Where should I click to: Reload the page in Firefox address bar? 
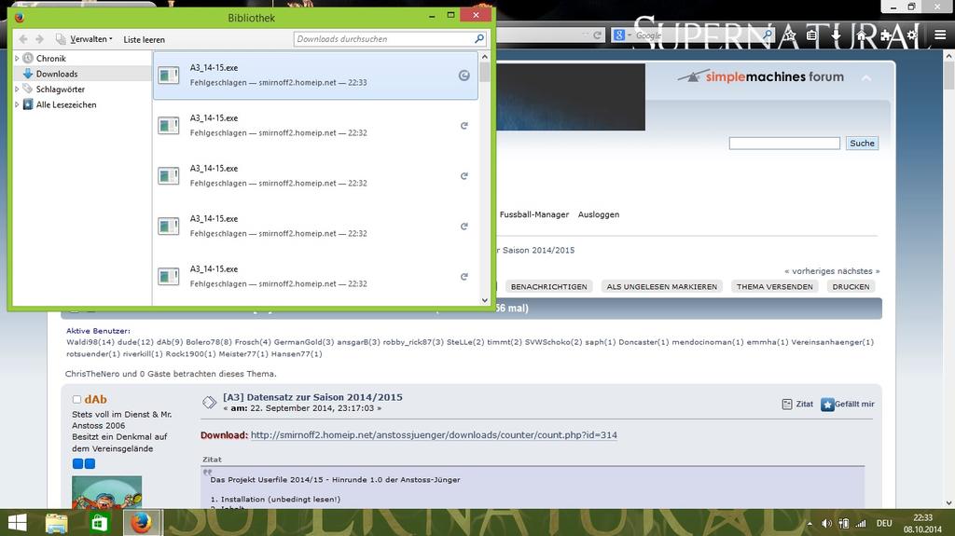(598, 35)
